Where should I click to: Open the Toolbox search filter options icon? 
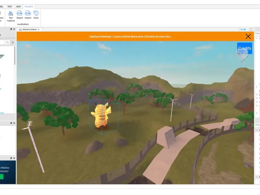point(13,43)
